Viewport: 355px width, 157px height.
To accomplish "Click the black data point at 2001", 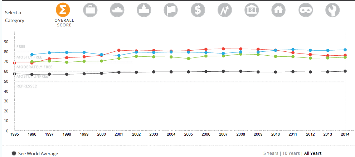I will click(119, 72).
